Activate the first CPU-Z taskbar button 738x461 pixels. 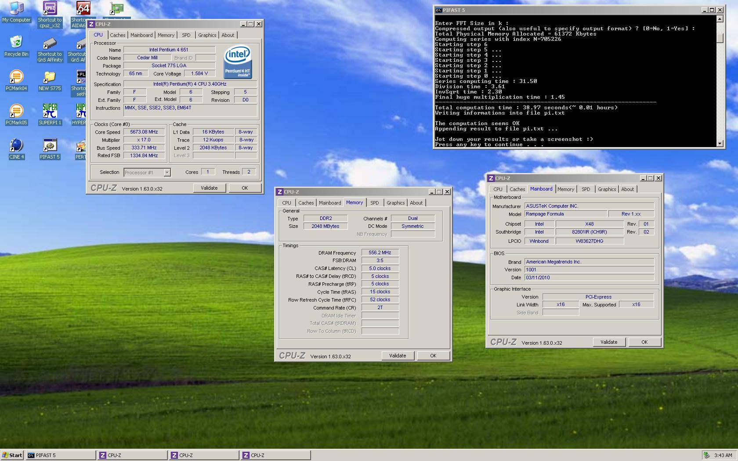(132, 455)
